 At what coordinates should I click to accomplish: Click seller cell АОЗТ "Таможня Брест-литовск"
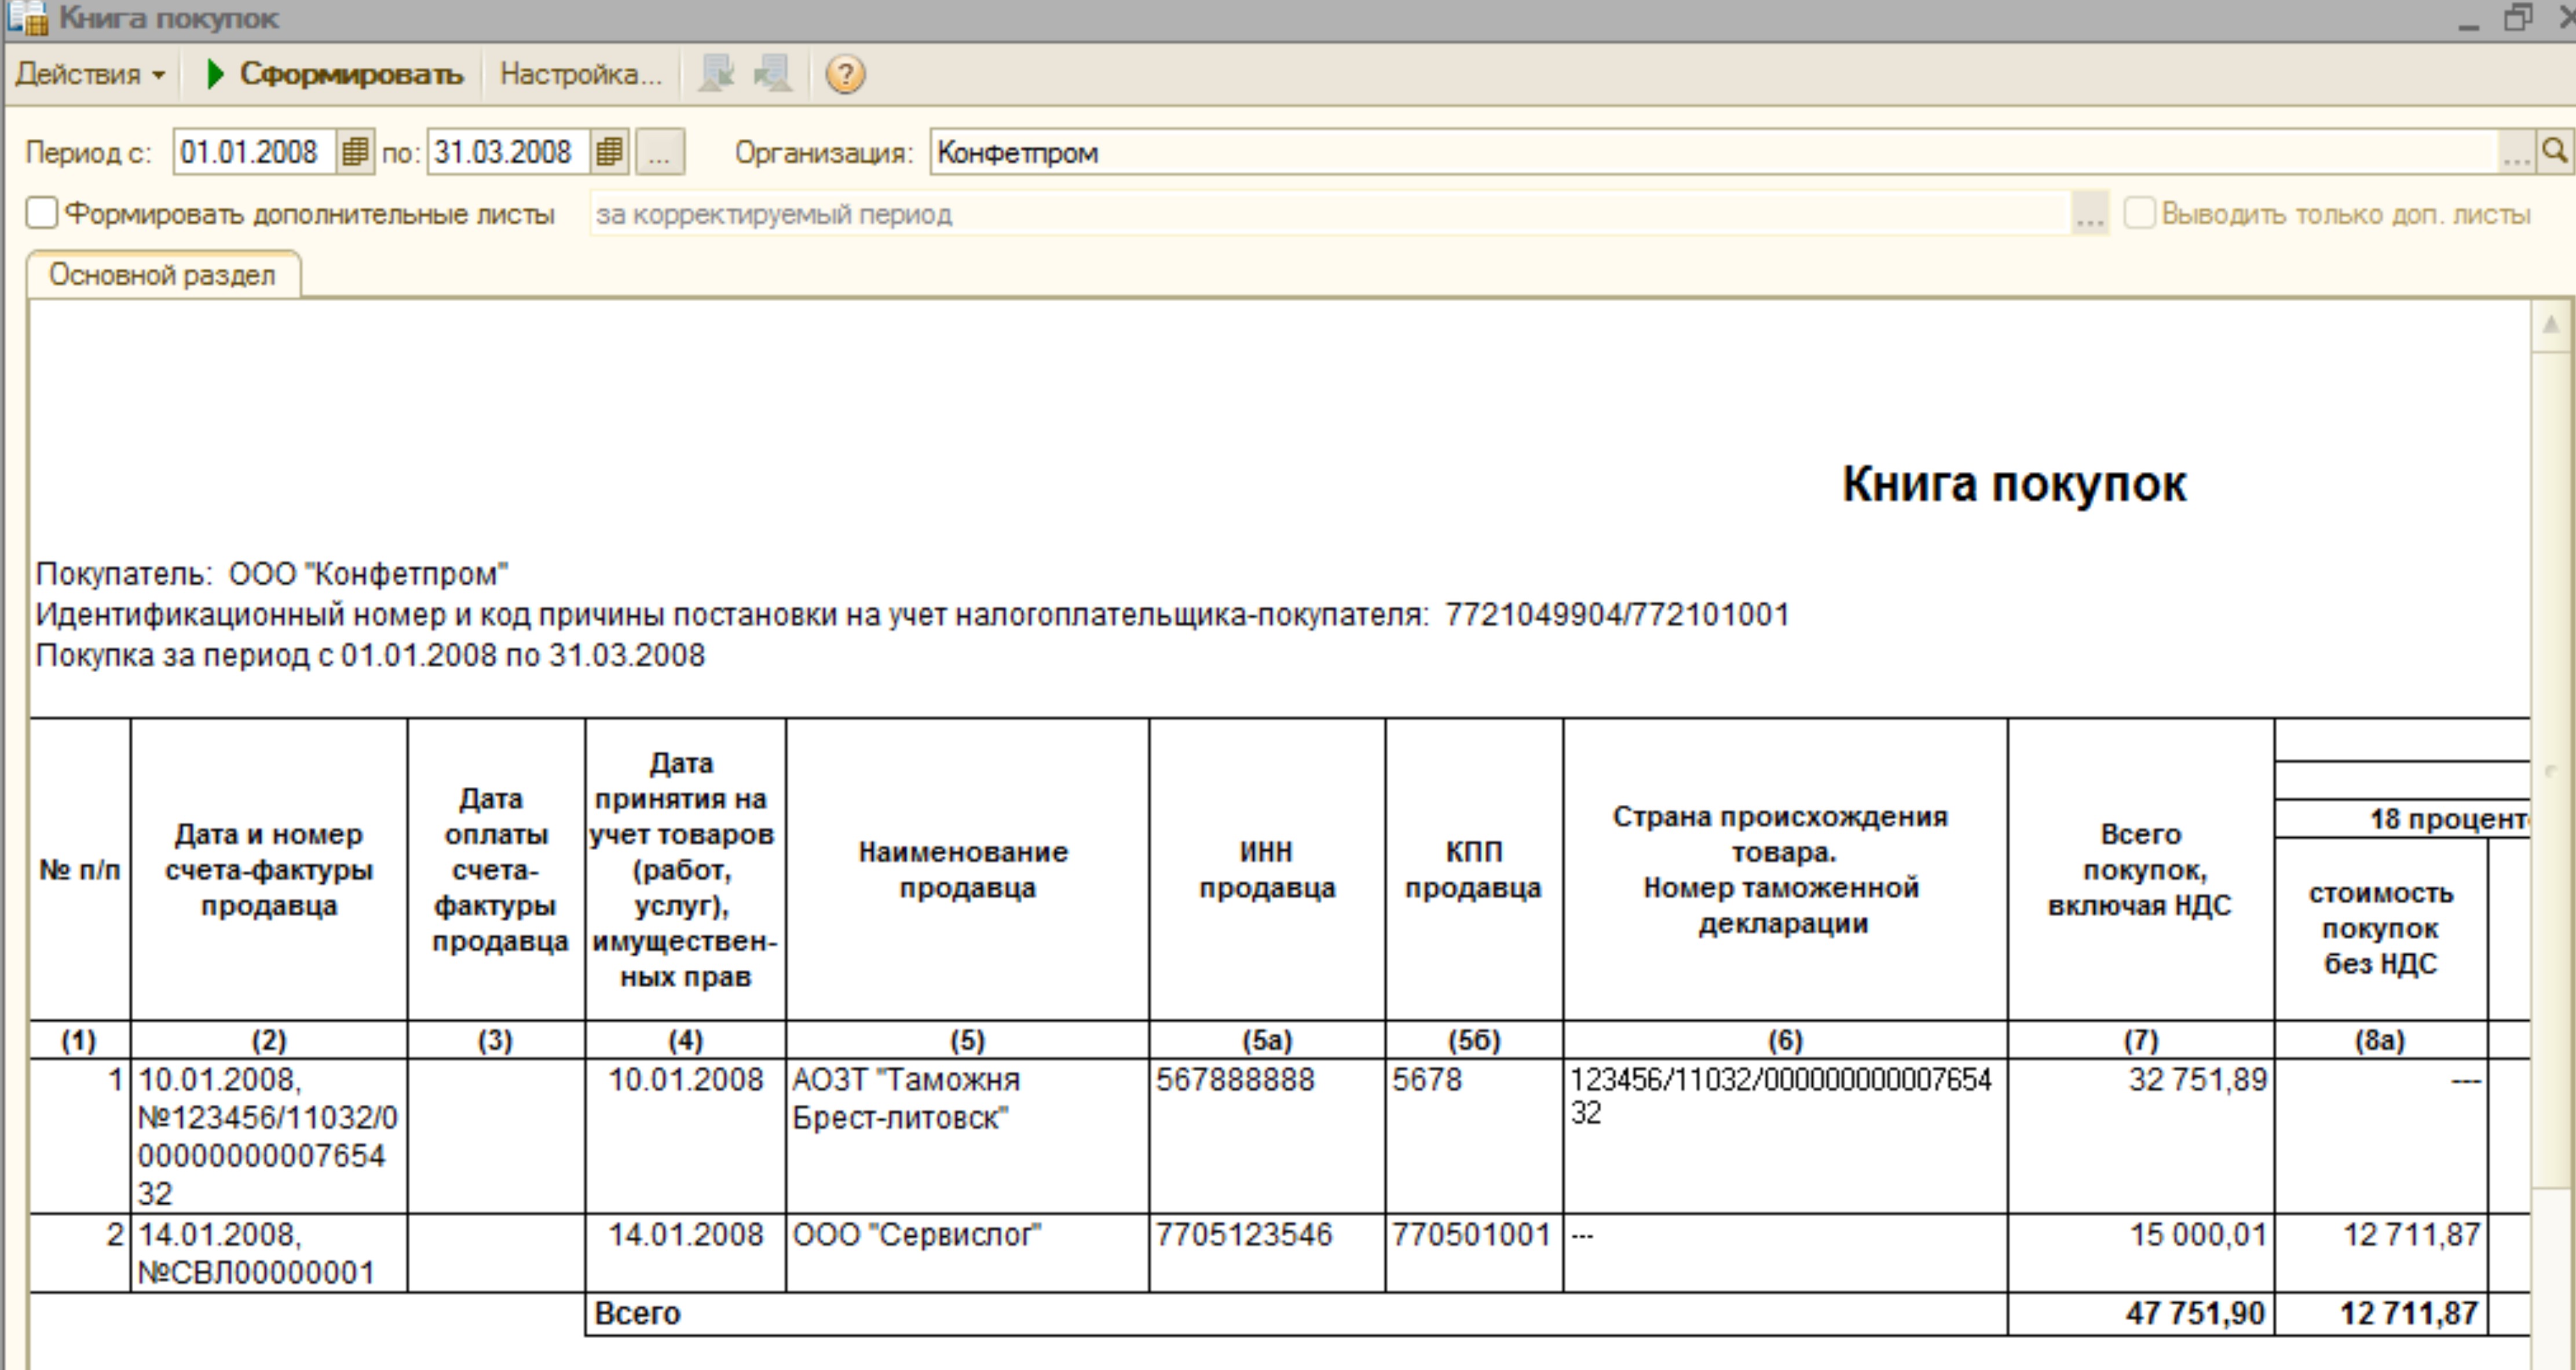[967, 1136]
